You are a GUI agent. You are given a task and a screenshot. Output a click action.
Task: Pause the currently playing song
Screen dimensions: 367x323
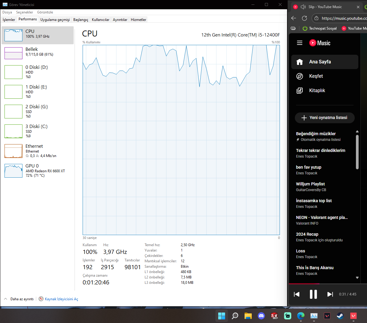[313, 294]
